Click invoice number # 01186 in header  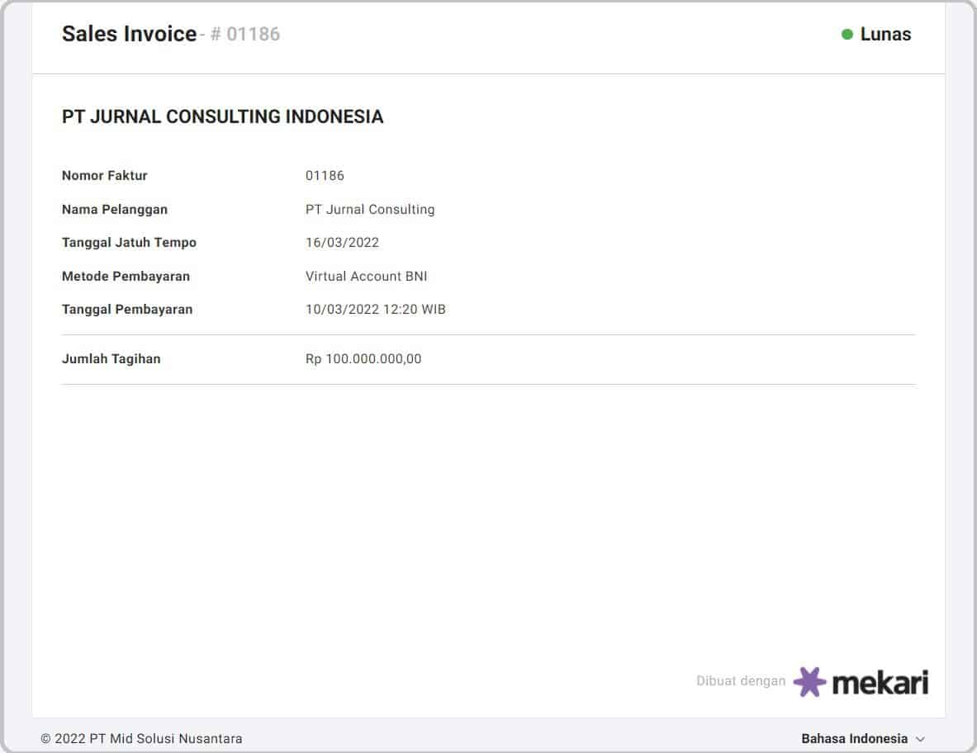[245, 34]
